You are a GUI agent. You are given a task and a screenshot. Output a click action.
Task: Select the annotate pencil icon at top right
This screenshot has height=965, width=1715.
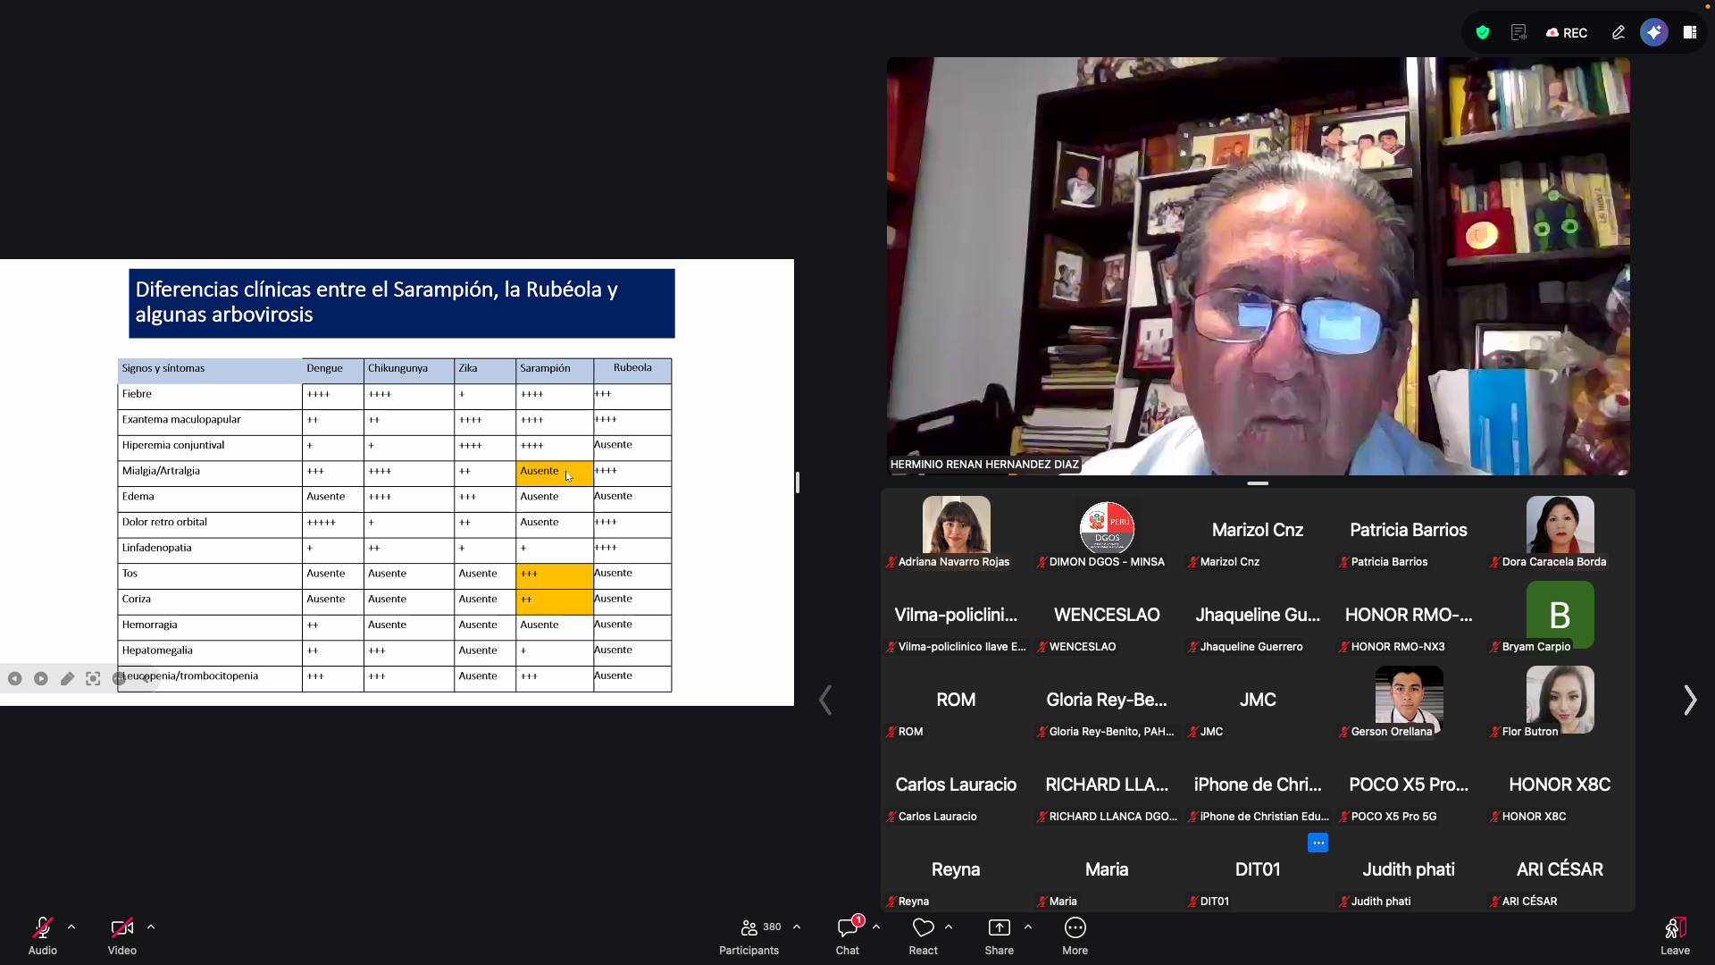[x=1619, y=32]
